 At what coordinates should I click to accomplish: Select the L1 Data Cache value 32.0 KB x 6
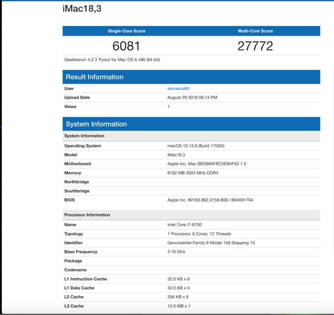click(x=179, y=288)
